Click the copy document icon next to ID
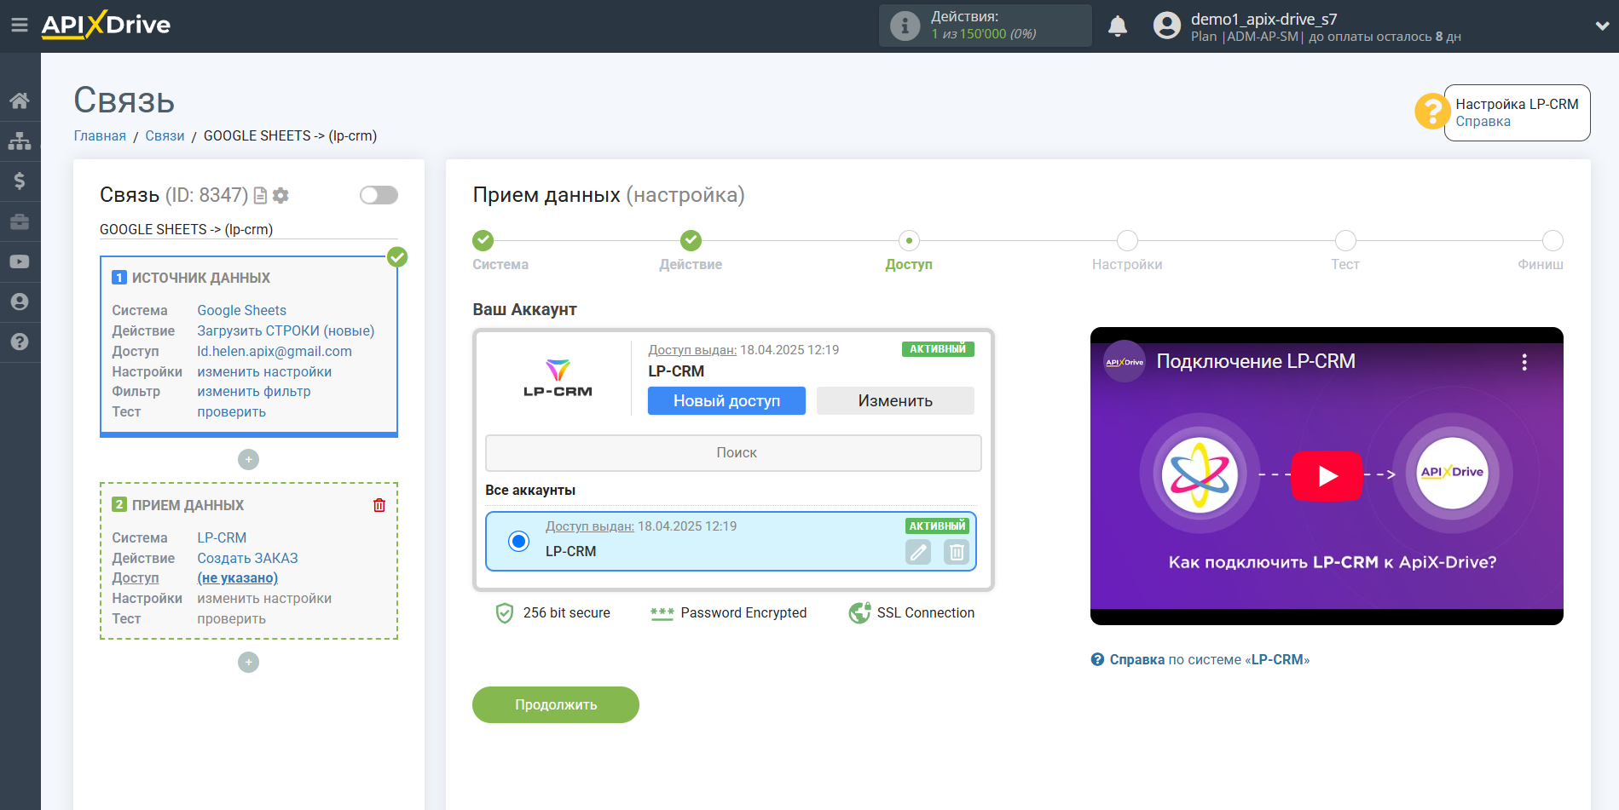 click(261, 196)
